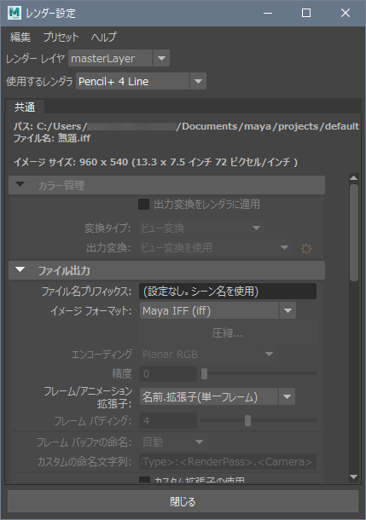Open the Maya IFF image format dropdown
Screen dimensions: 366x520
218,311
